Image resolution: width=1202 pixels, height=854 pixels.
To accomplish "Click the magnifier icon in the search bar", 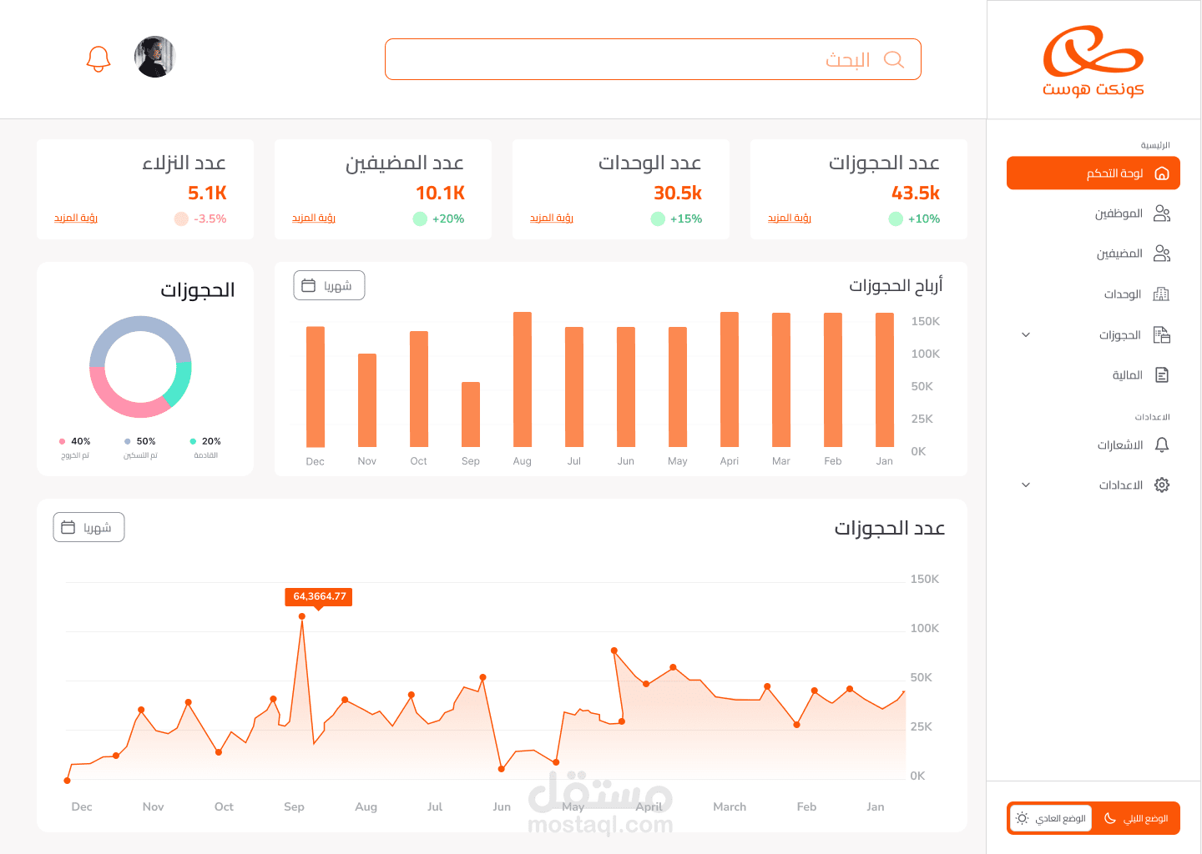I will tap(895, 59).
